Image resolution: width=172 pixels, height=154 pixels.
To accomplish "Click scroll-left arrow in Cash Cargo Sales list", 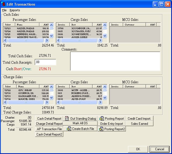I will [x=58, y=40].
